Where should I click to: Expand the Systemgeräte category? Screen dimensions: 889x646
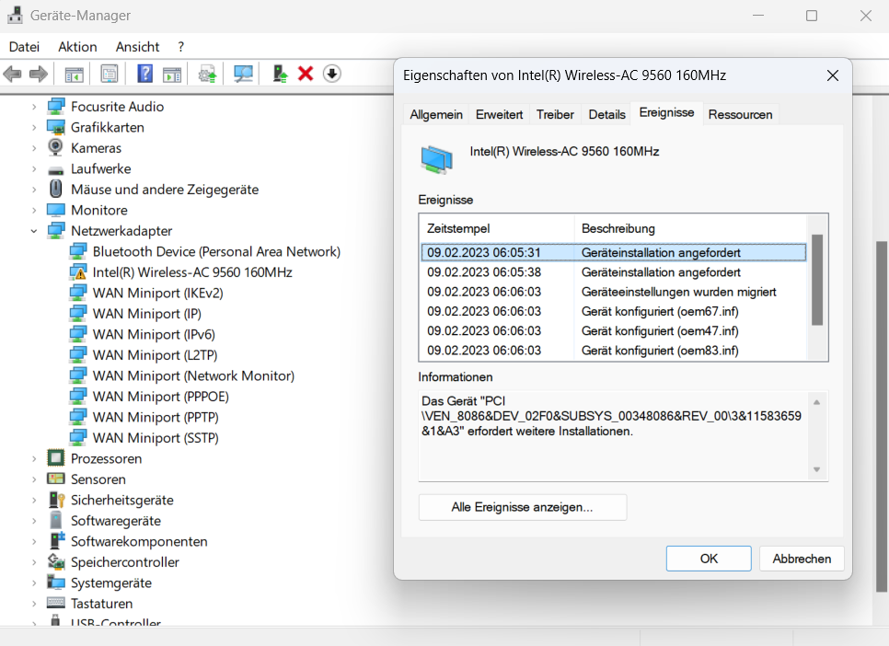[x=34, y=583]
